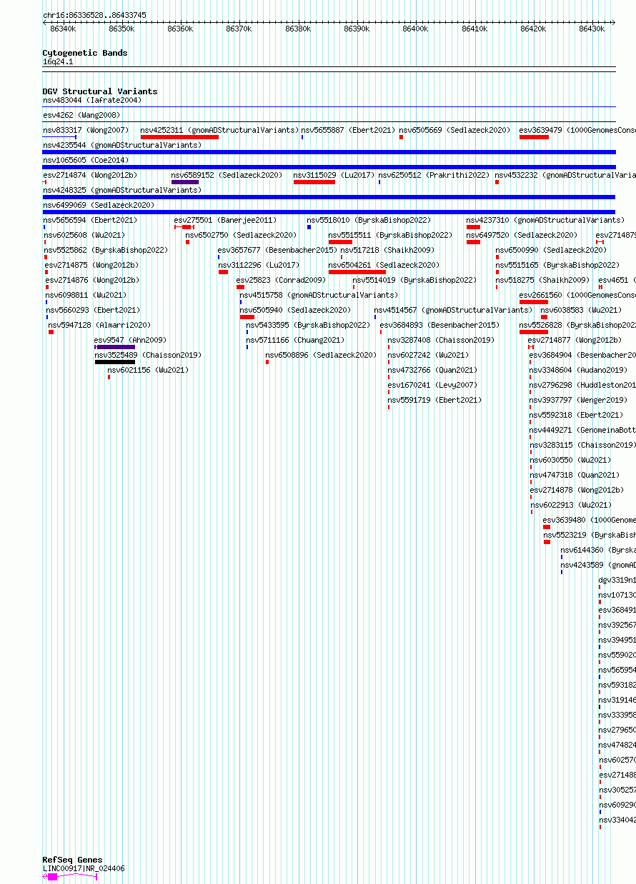Image resolution: width=636 pixels, height=884 pixels.
Task: Select variant esv4262 (Wang2008) label
Action: click(81, 115)
